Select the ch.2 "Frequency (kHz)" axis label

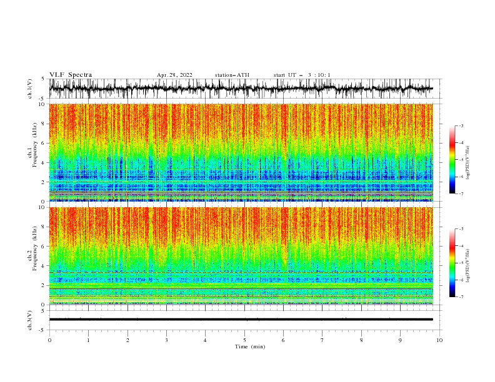point(35,248)
